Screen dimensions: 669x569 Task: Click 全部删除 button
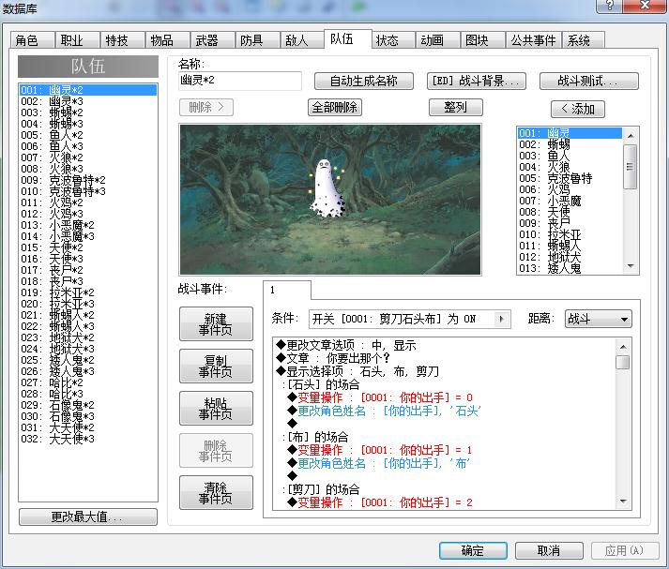[x=335, y=108]
